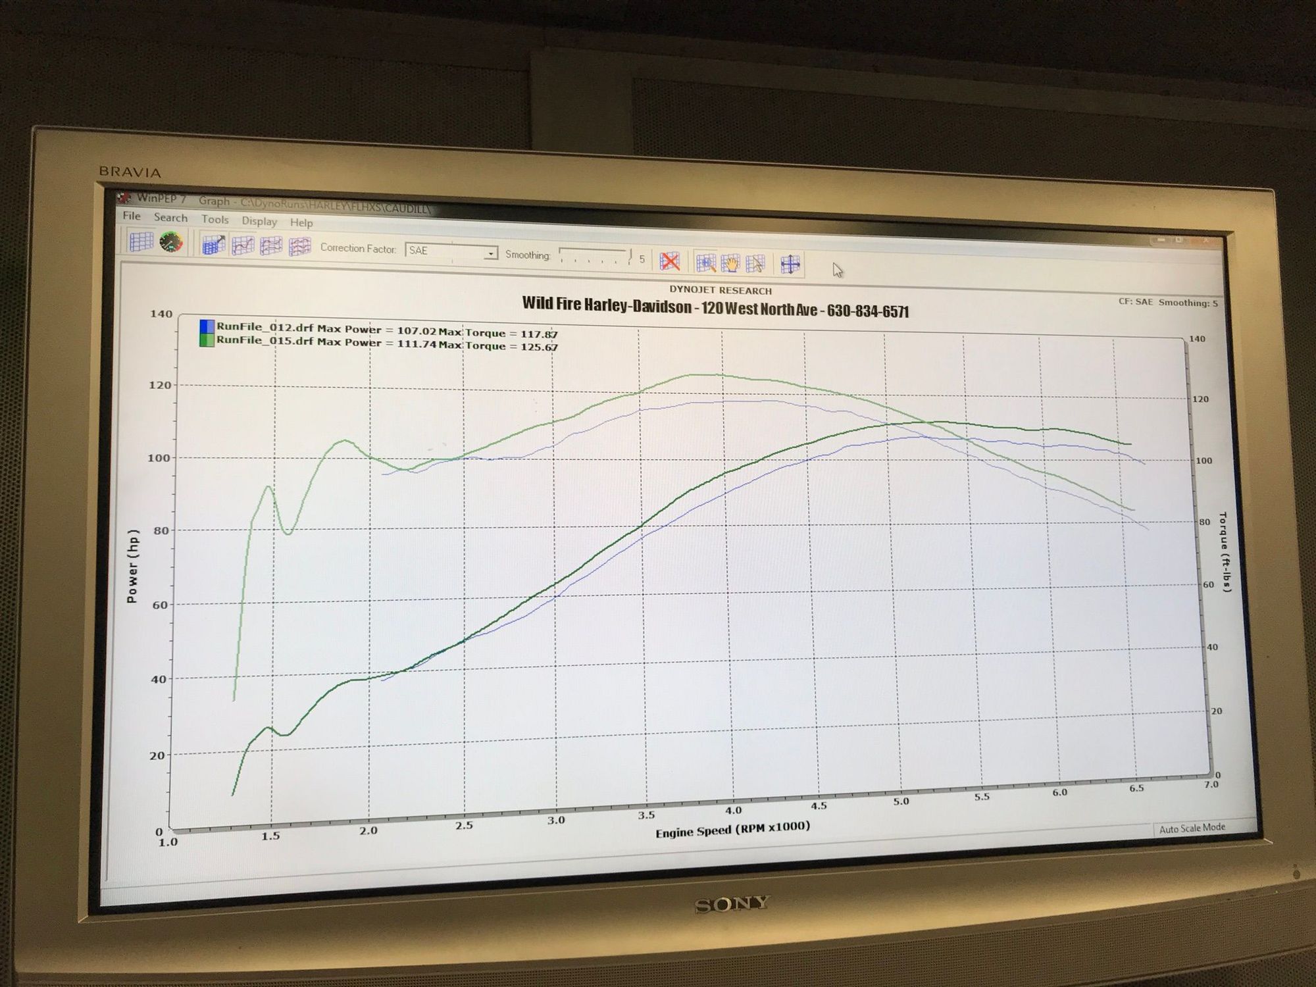Click the single-line graph toolbar icon

[x=243, y=245]
